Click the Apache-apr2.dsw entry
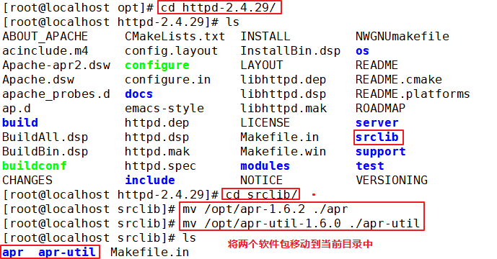 pos(56,65)
